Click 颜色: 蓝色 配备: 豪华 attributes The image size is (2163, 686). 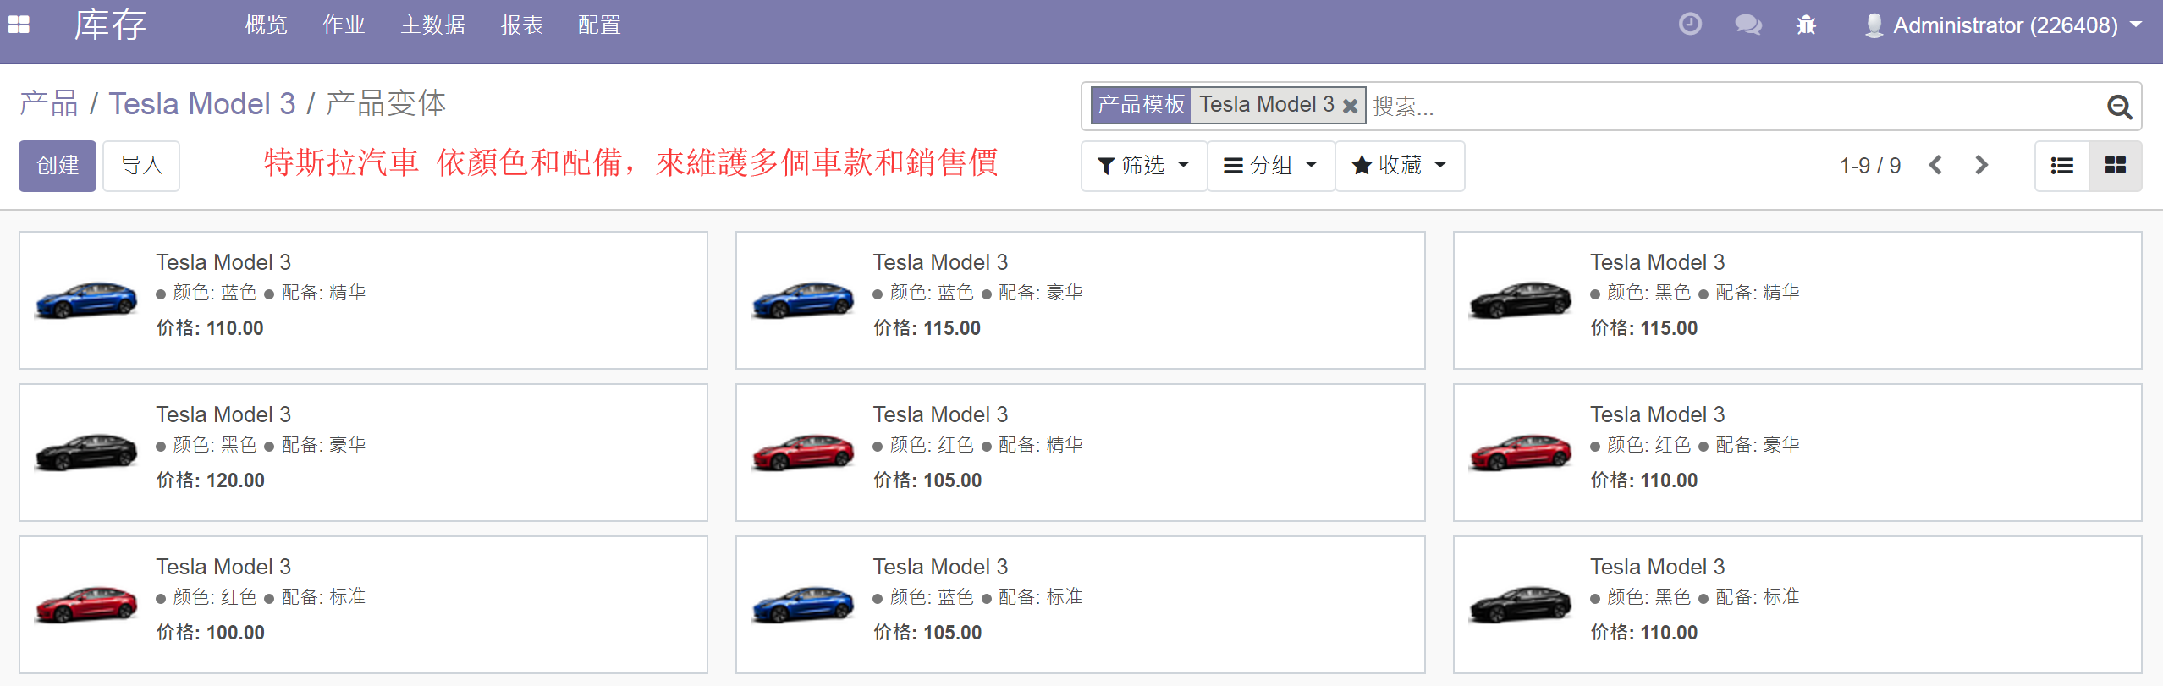pyautogui.click(x=978, y=293)
